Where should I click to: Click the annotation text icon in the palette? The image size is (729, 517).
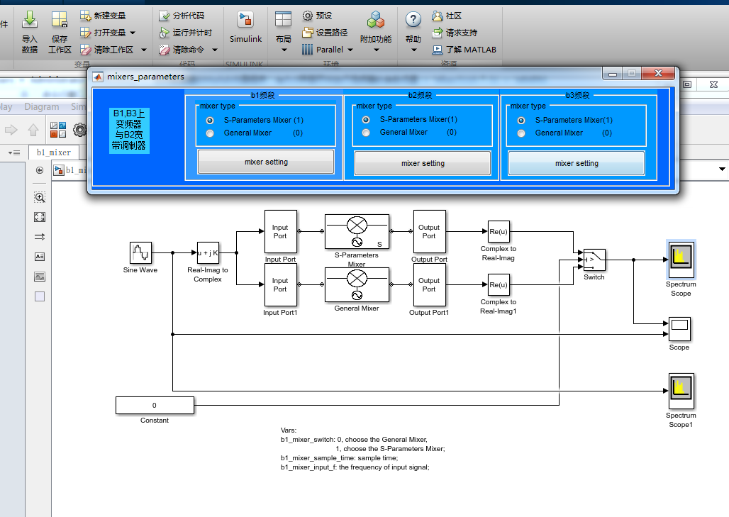40,257
